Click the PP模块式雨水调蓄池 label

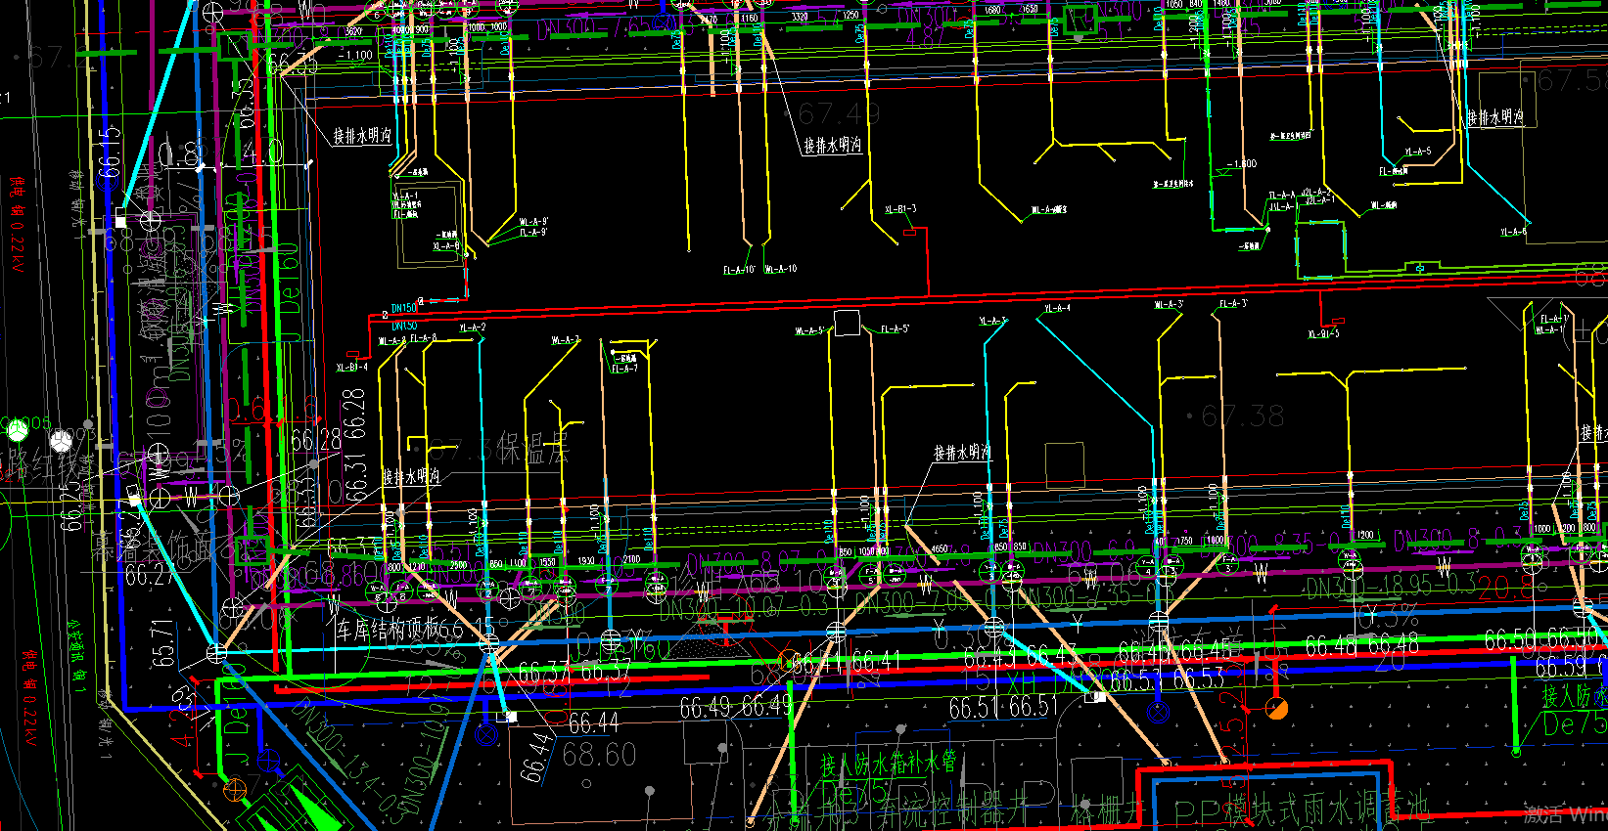click(x=1302, y=811)
